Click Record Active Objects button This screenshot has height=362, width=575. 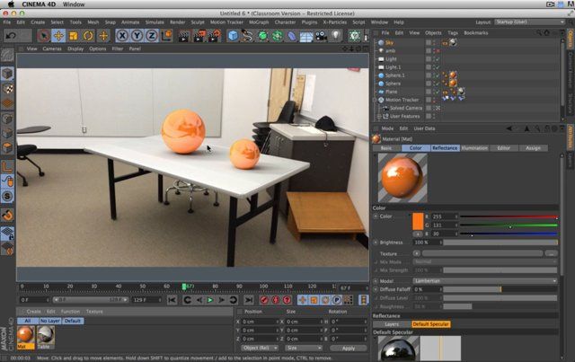point(264,300)
